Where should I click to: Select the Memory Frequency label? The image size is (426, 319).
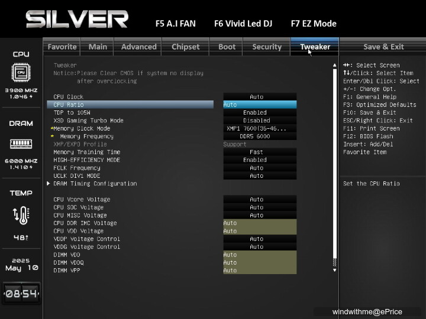point(86,136)
